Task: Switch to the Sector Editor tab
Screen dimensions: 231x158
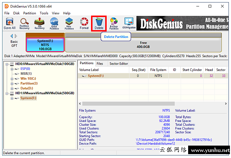Action: 119,64
